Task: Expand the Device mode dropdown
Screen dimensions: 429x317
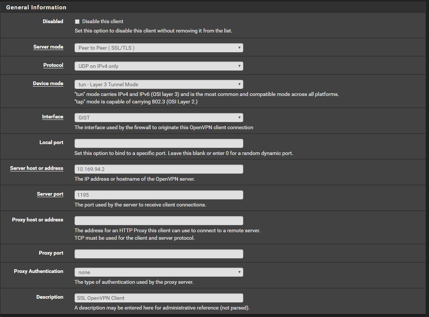Action: pos(159,84)
